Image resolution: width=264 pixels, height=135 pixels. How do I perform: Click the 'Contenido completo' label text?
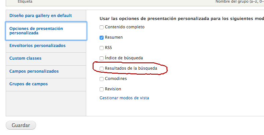tap(125, 27)
